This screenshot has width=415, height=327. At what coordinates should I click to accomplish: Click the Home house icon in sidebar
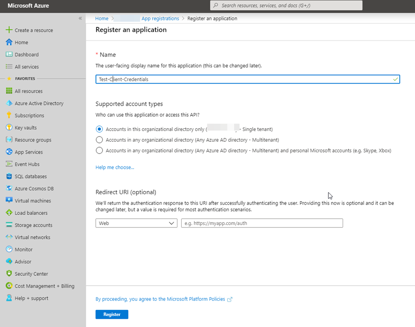coord(9,42)
